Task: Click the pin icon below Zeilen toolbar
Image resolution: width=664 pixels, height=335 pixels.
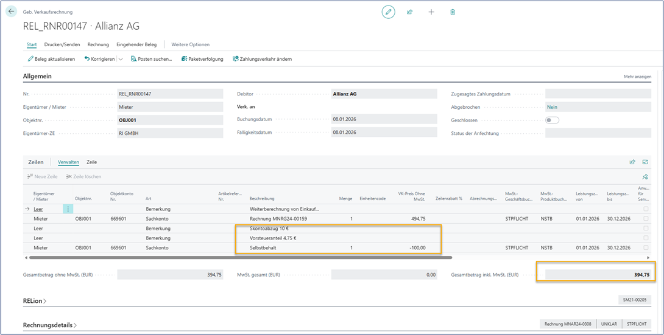Action: [645, 176]
